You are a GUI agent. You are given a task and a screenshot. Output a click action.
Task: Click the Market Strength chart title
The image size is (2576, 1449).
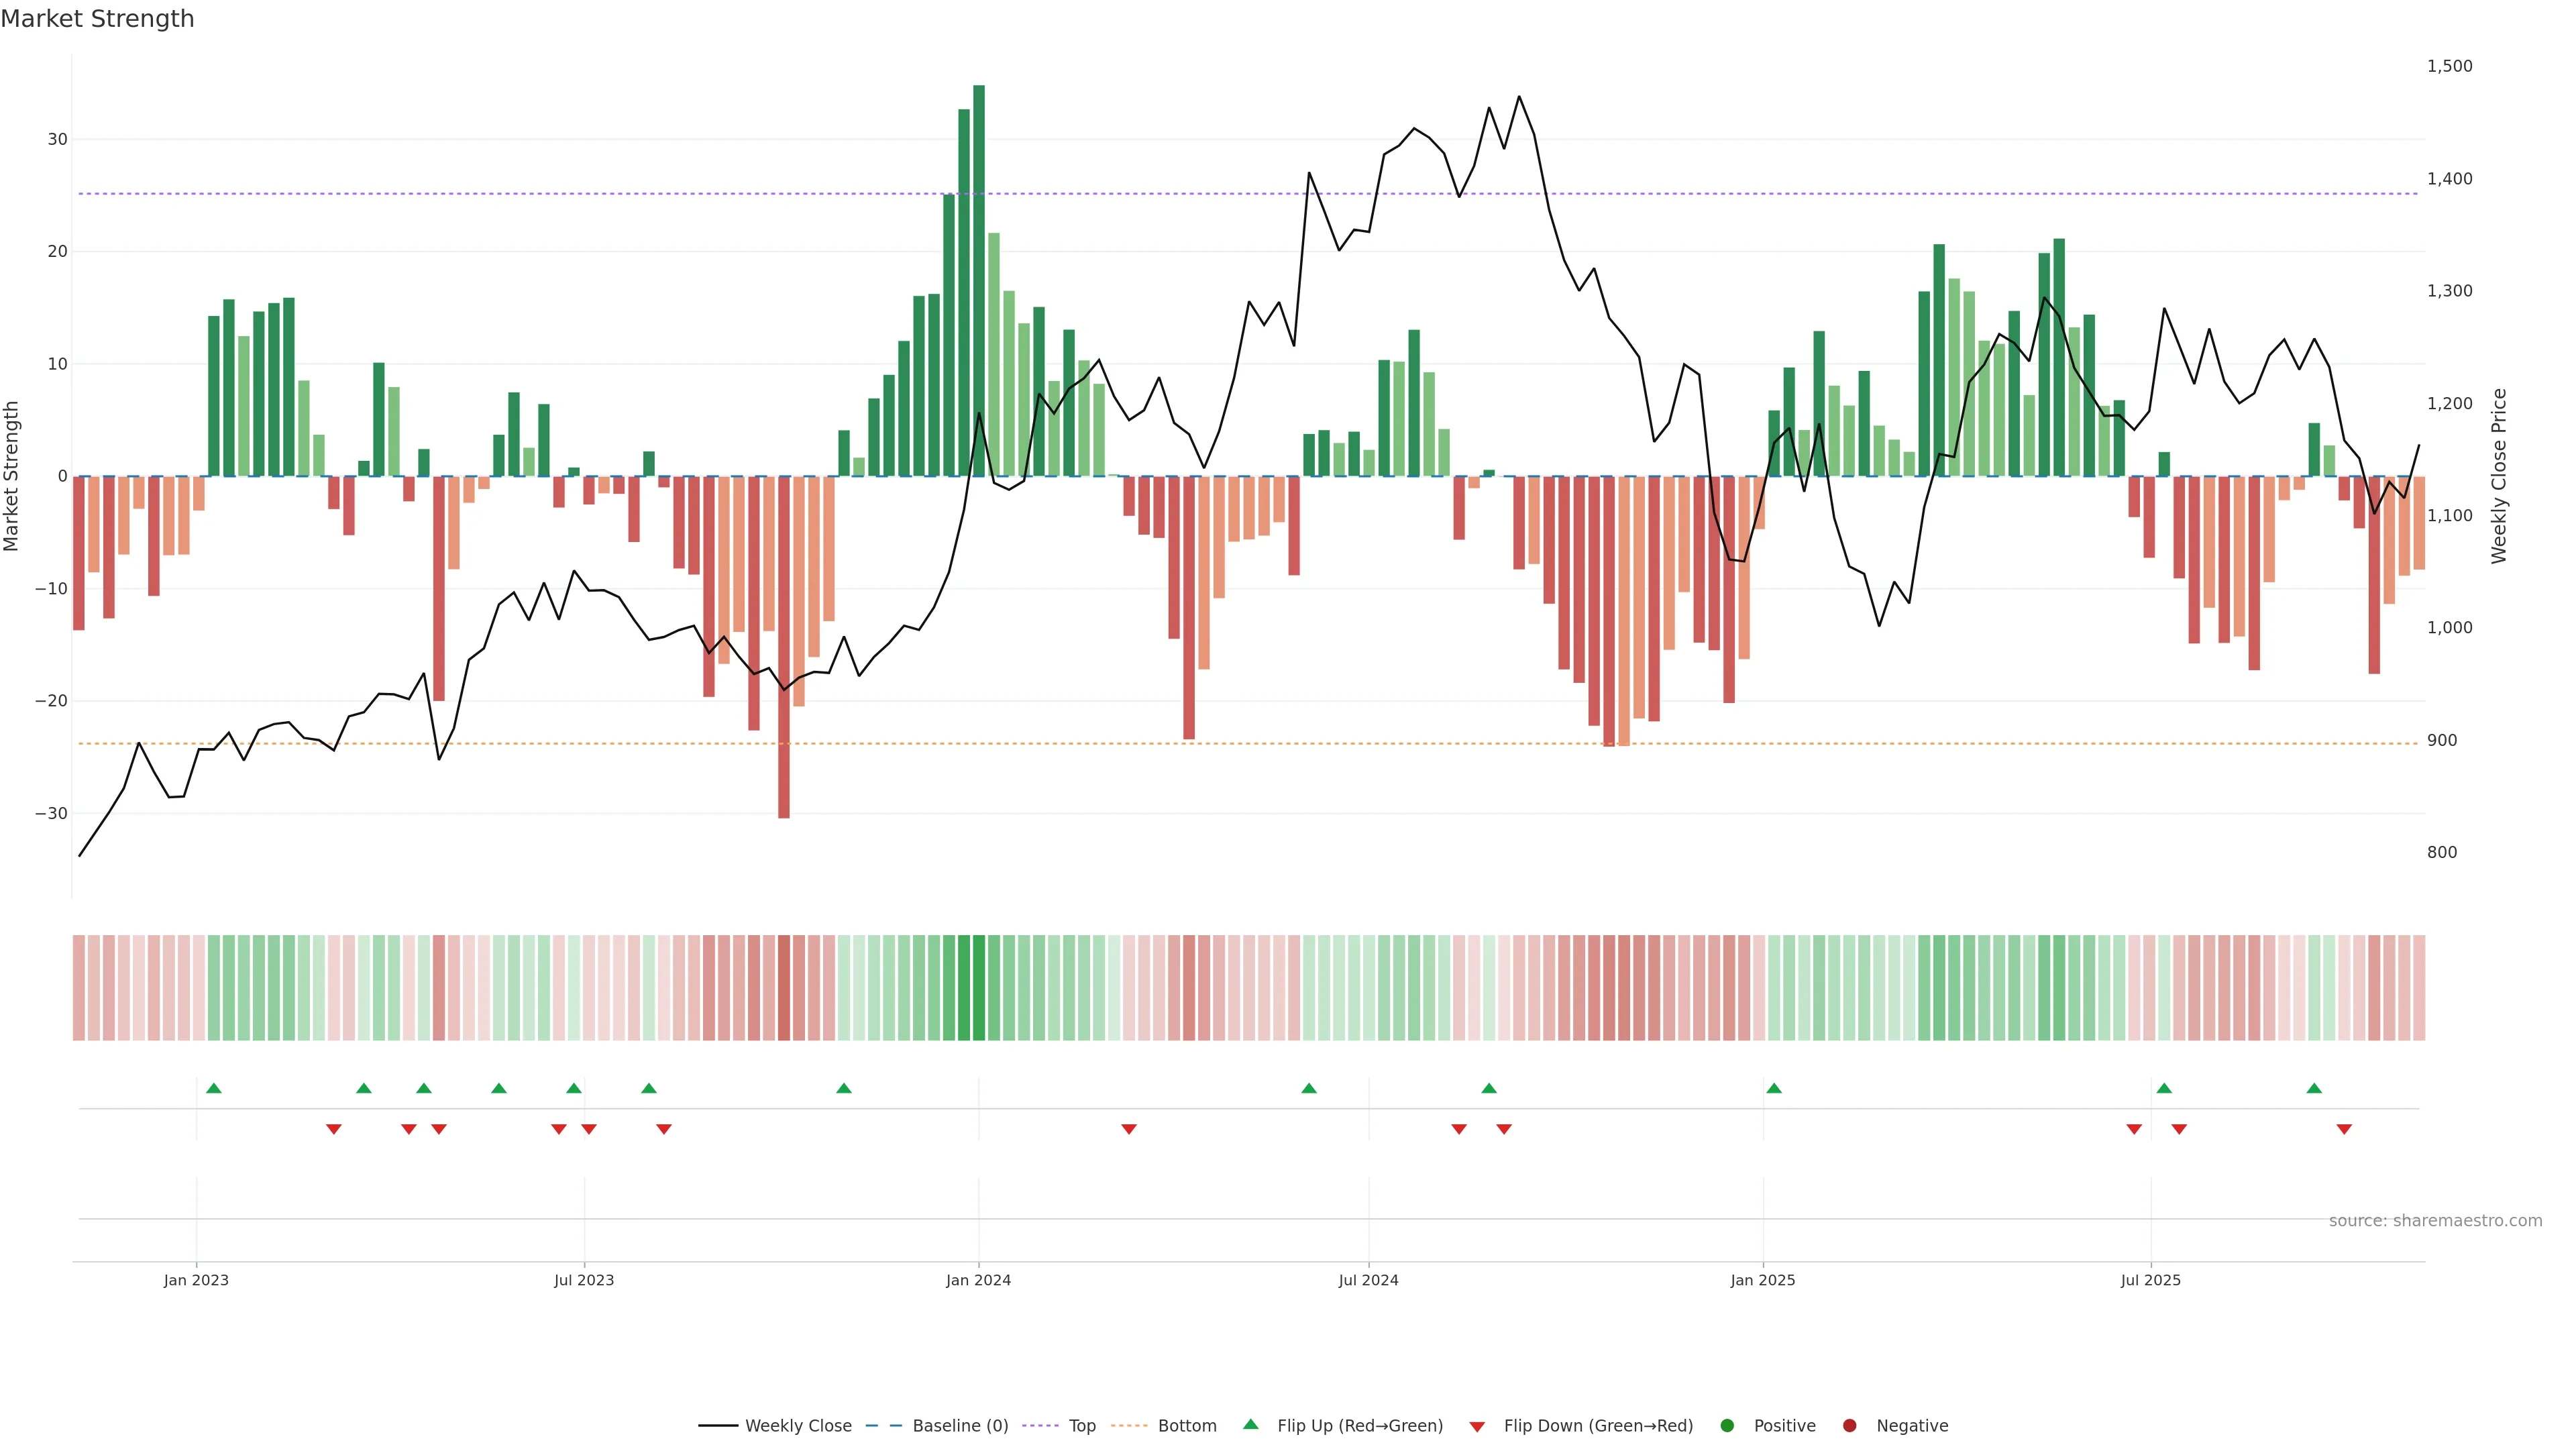[x=97, y=19]
